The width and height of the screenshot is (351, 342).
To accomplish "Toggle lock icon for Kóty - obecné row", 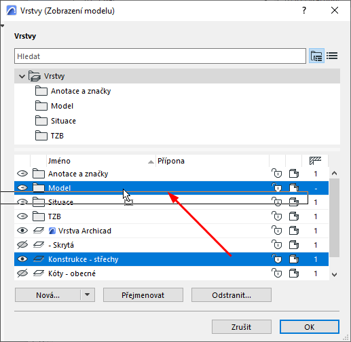I will 277,273.
